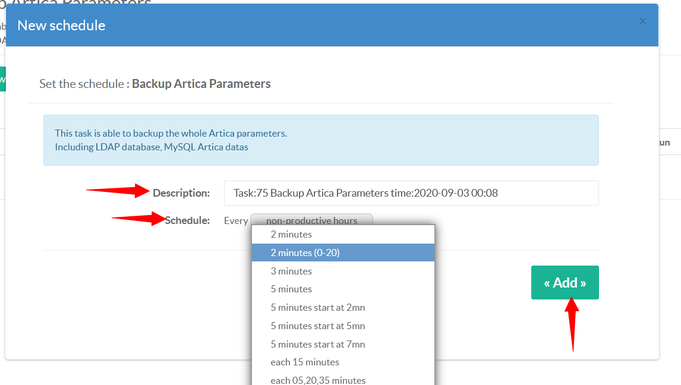This screenshot has height=385, width=681.
Task: Click the Description text field
Action: (411, 193)
